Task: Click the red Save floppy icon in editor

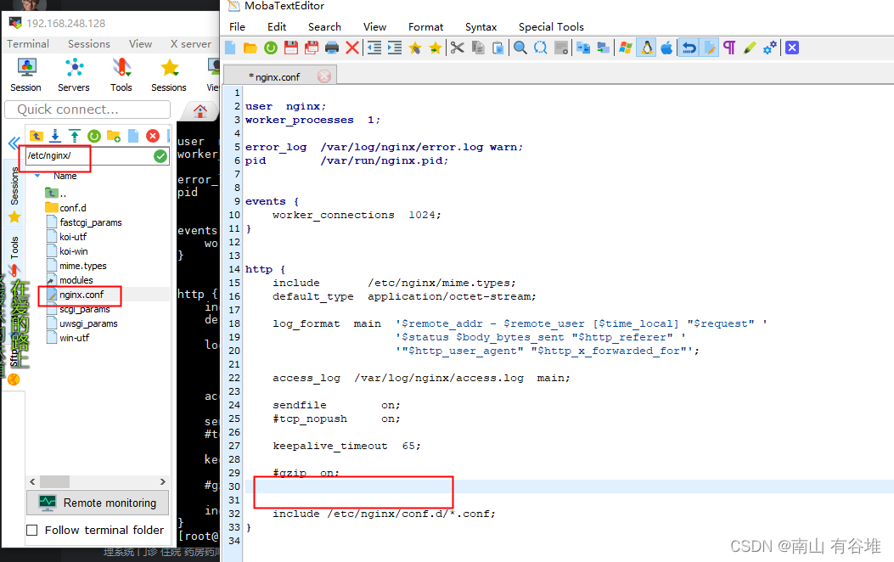Action: pos(291,48)
